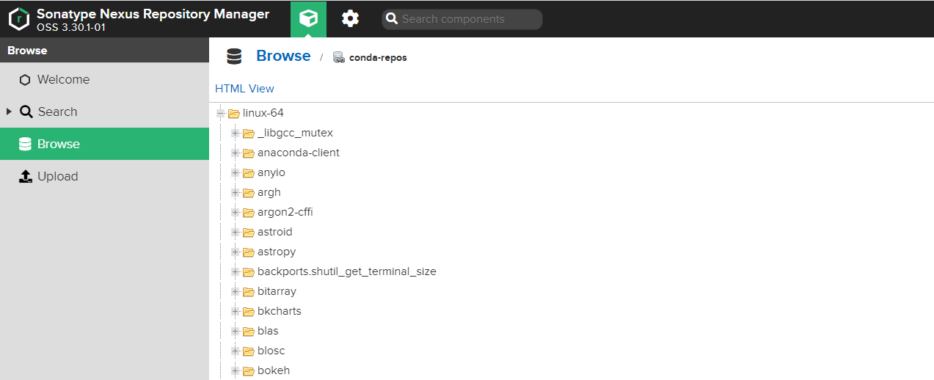Open the Browse cube icon in header
This screenshot has width=934, height=380.
[x=309, y=18]
